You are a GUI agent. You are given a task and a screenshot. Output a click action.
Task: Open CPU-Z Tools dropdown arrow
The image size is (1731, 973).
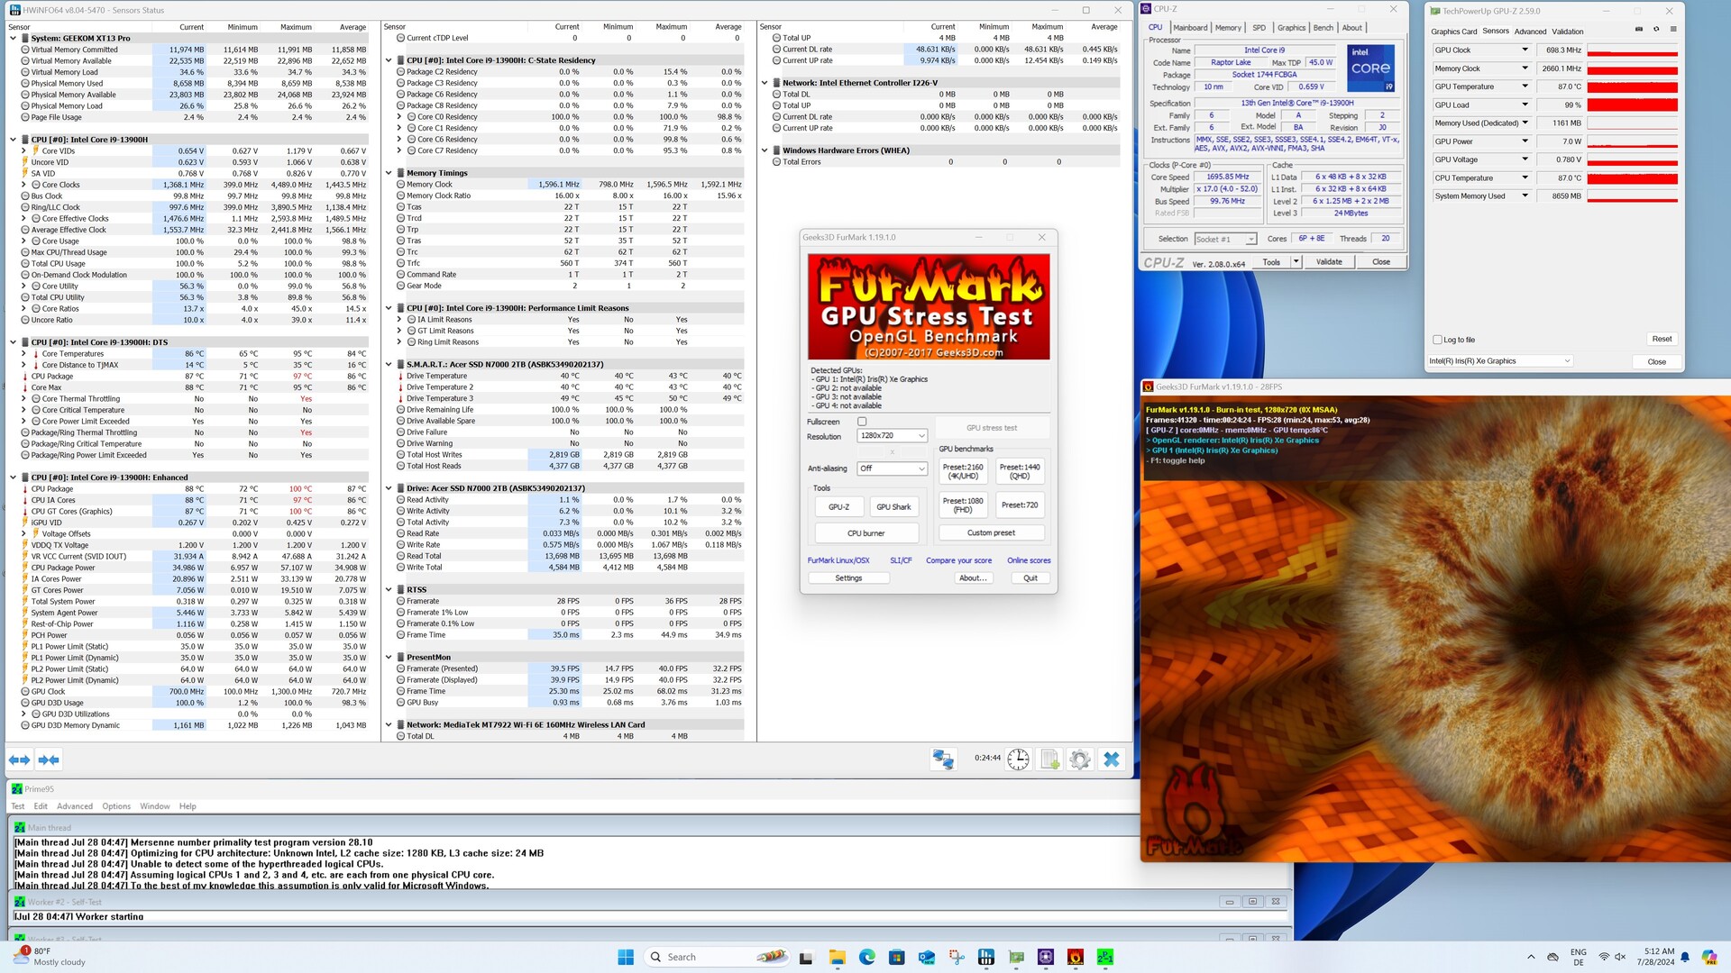click(x=1296, y=262)
